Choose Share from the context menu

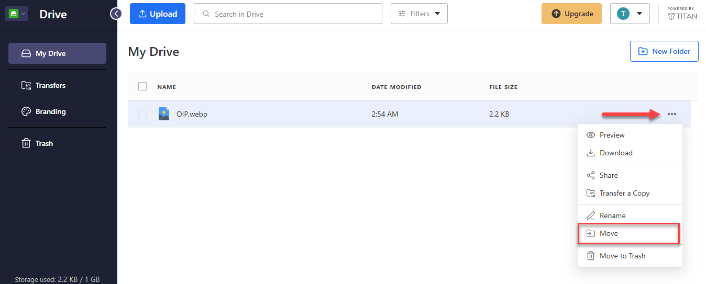tap(630, 175)
